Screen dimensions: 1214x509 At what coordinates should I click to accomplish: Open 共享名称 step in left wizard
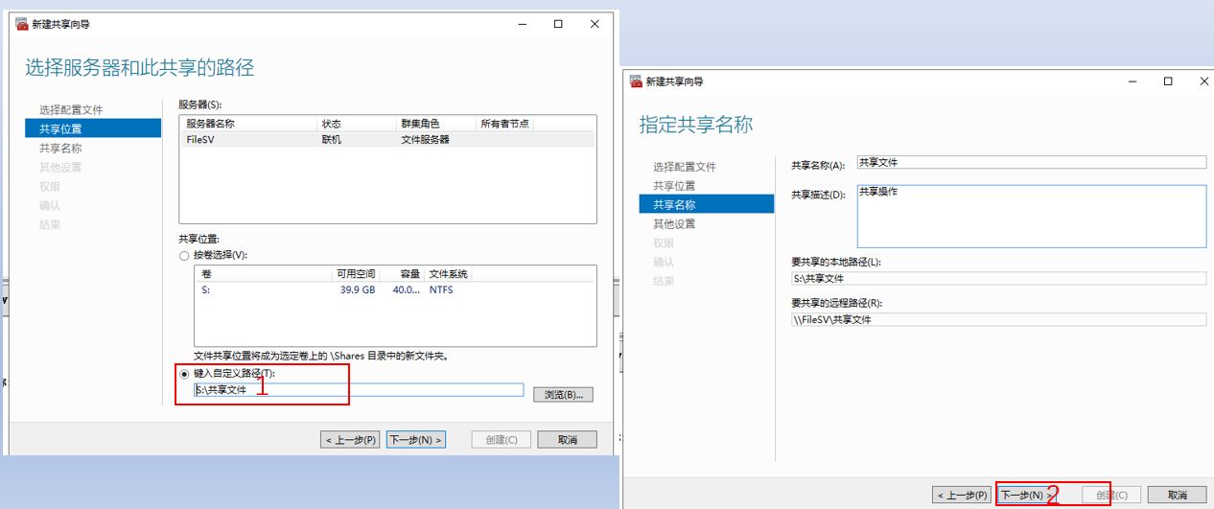(60, 148)
